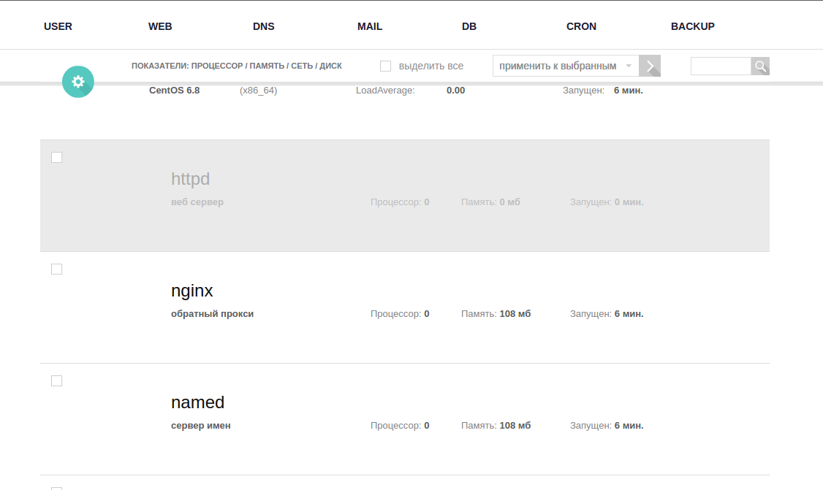
Task: Click the ПАМЯТЬ indicator link
Action: tap(267, 66)
